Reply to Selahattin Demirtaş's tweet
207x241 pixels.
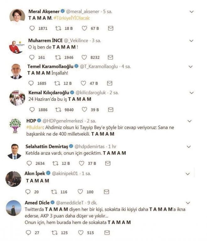[29, 163]
